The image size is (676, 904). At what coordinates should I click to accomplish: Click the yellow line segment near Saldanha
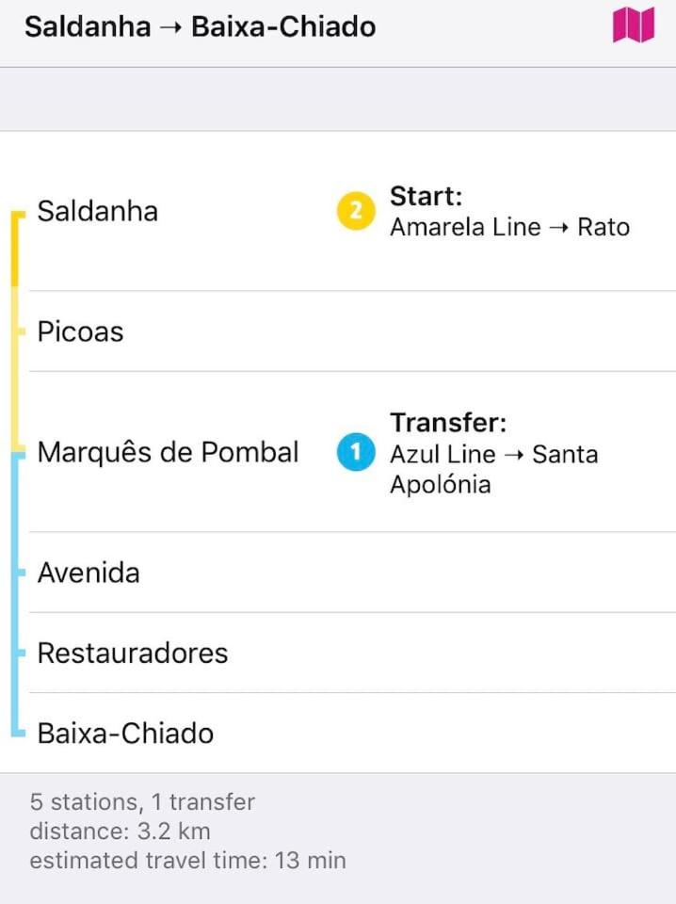click(x=16, y=249)
